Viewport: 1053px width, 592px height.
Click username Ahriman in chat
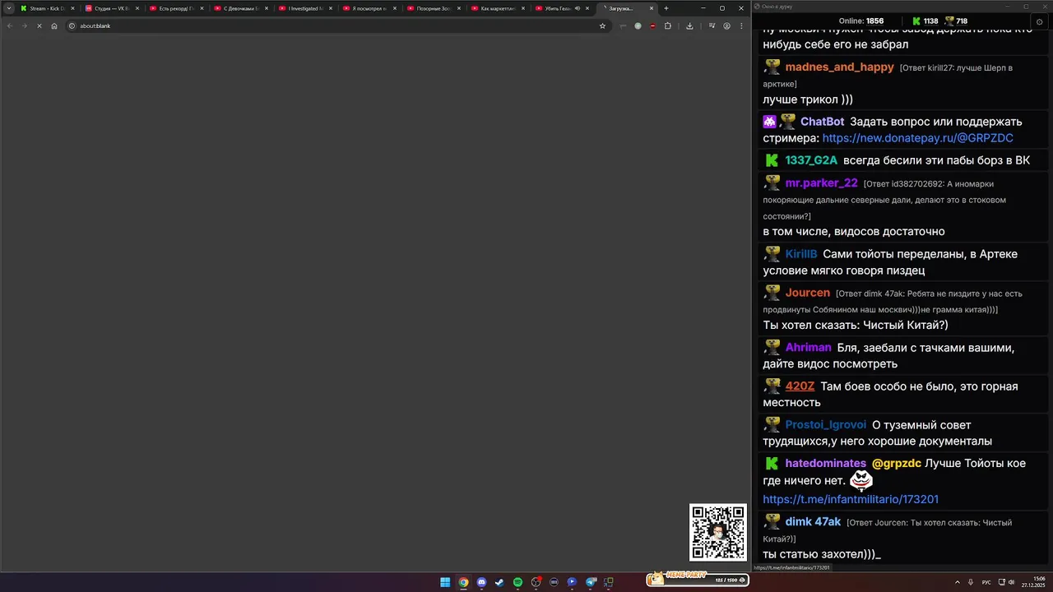(x=808, y=348)
